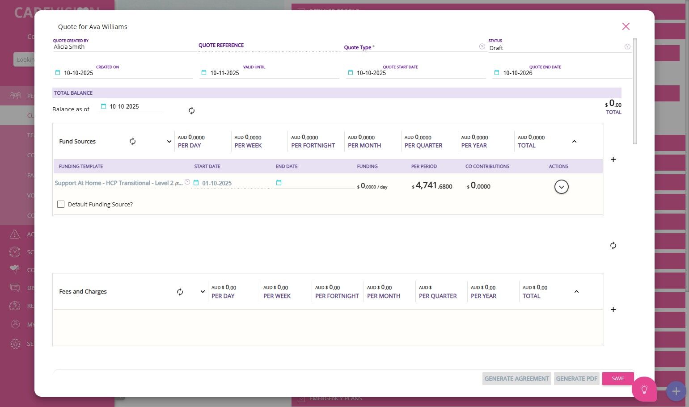Open the People sidebar icon
This screenshot has height=407, width=689.
click(x=15, y=95)
